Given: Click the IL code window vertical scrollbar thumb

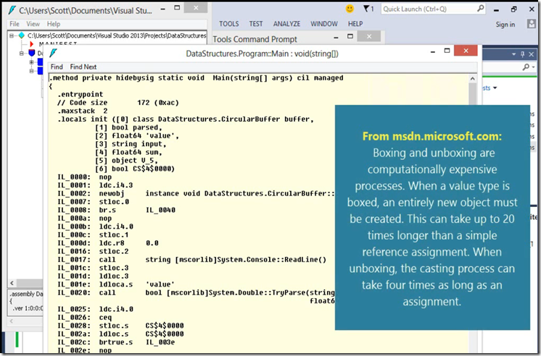Looking at the screenshot, I should click(472, 93).
